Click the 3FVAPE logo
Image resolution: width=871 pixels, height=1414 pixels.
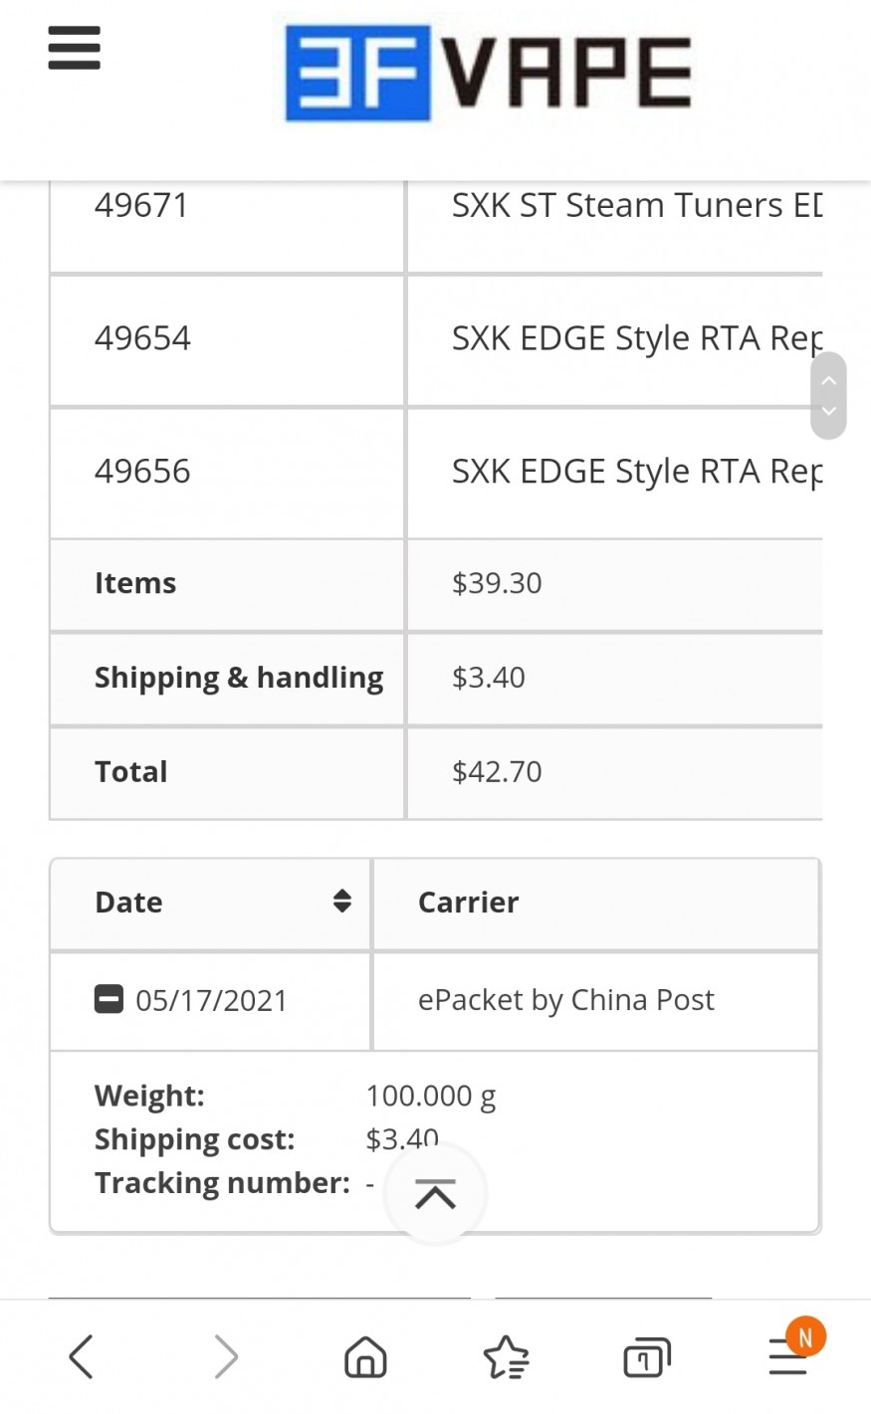click(488, 75)
